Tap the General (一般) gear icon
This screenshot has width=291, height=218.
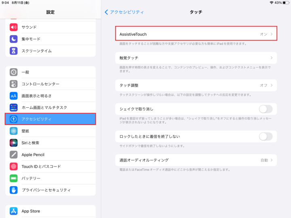coord(14,72)
